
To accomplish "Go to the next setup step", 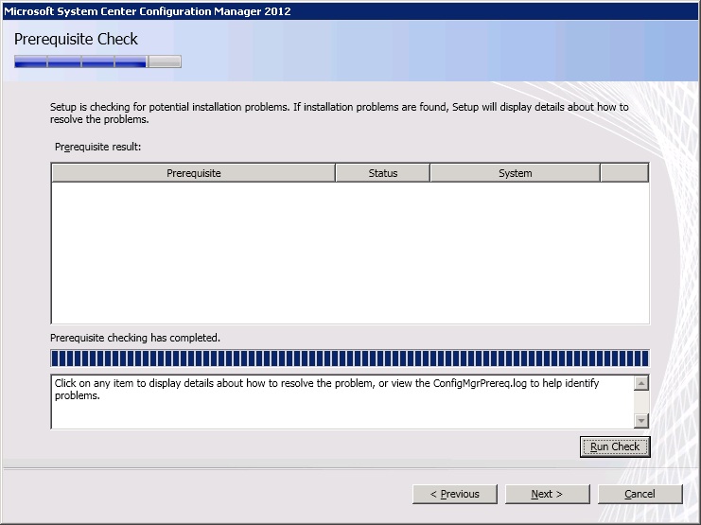I will point(547,494).
